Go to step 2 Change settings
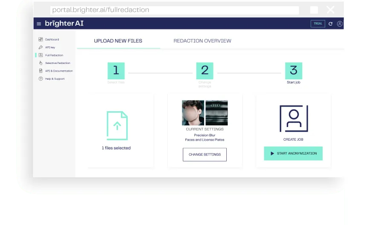Viewport: 381px width, 225px height. click(x=205, y=71)
